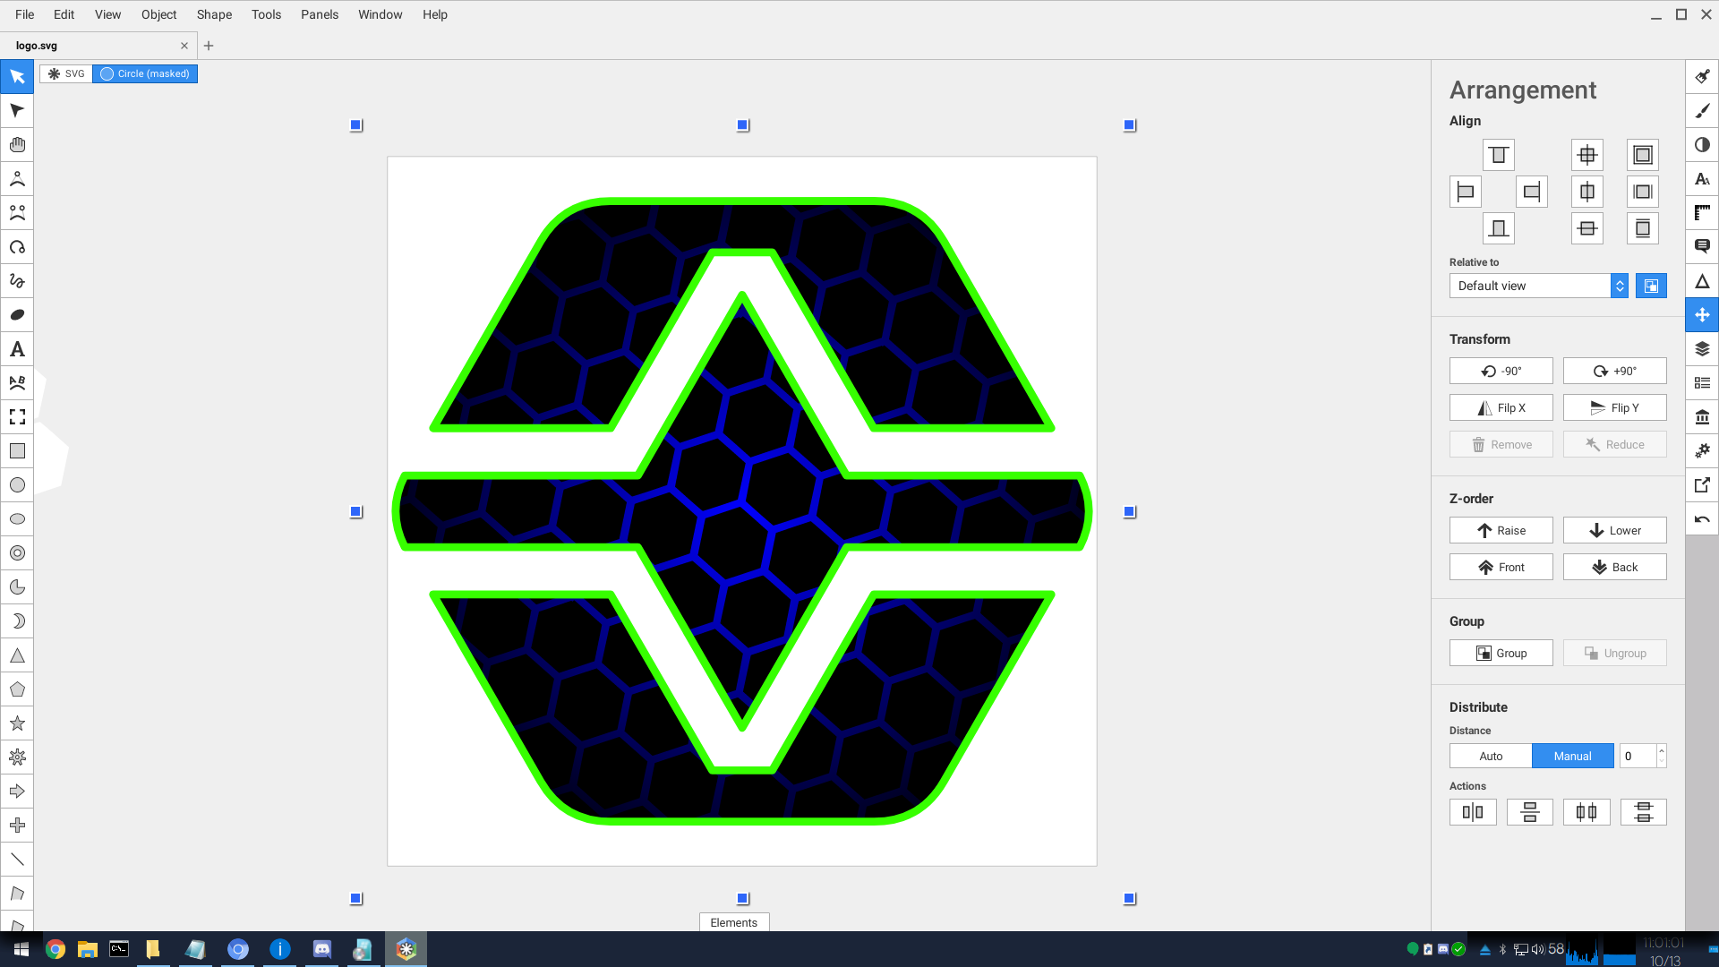
Task: Toggle the button beside Relative to dropdown
Action: coord(1651,286)
